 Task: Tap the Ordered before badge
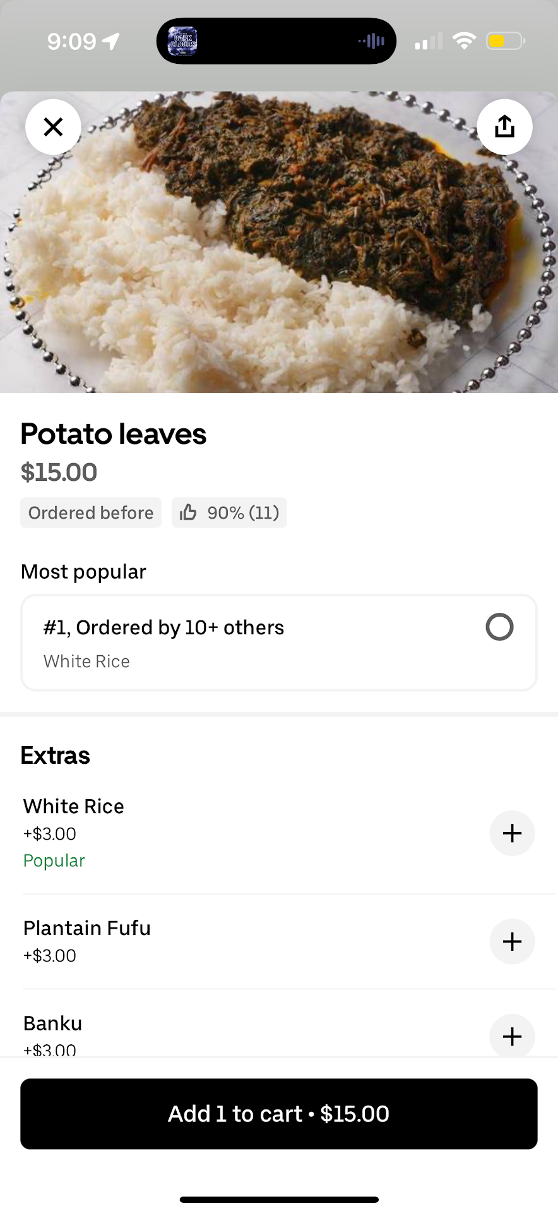pyautogui.click(x=91, y=512)
